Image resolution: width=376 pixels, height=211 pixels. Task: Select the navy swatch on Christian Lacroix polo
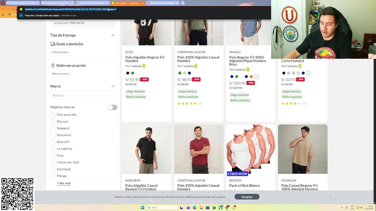pos(189,73)
